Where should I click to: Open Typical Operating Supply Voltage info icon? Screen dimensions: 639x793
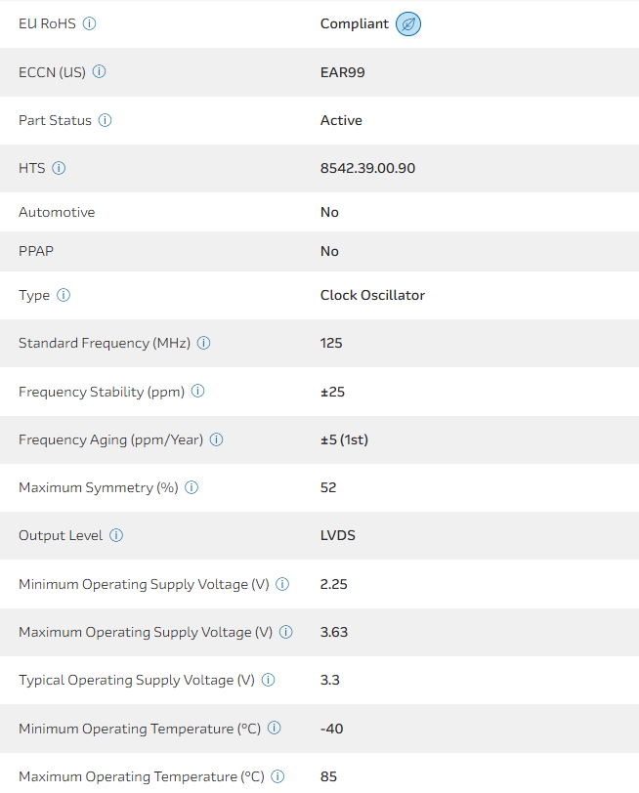268,680
